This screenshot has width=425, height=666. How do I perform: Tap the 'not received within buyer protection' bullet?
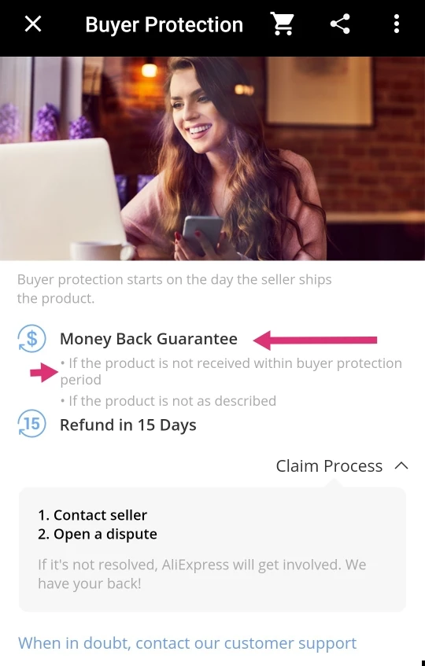pyautogui.click(x=231, y=371)
